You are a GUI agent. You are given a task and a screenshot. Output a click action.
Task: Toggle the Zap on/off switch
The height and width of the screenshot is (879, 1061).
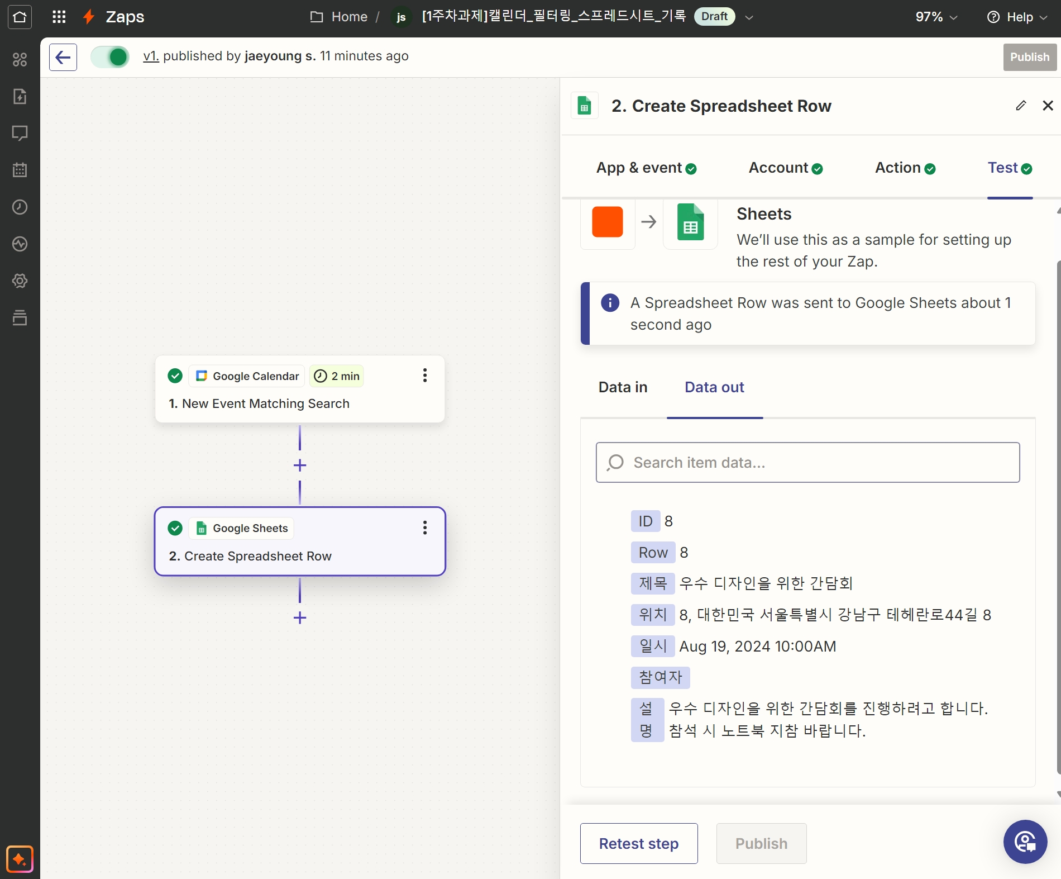110,57
